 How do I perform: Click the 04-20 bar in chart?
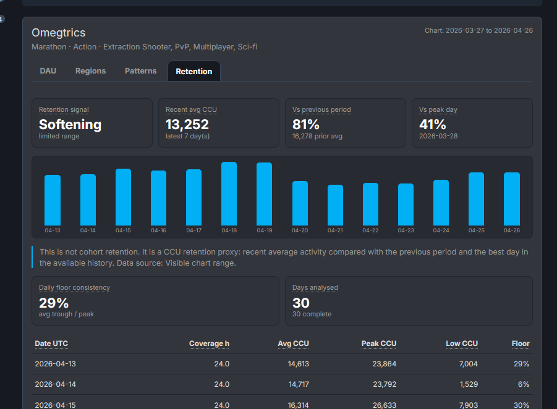point(300,203)
